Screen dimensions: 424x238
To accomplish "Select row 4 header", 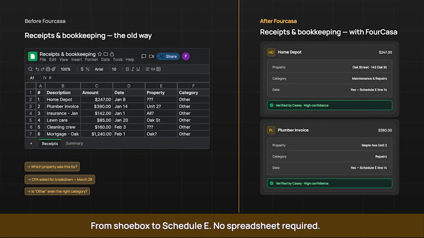I will click(x=31, y=113).
